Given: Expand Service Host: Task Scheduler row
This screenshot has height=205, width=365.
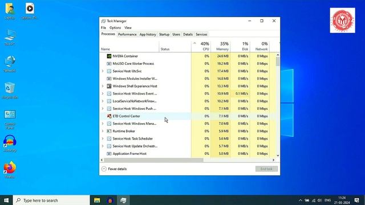Looking at the screenshot, I should 103,138.
